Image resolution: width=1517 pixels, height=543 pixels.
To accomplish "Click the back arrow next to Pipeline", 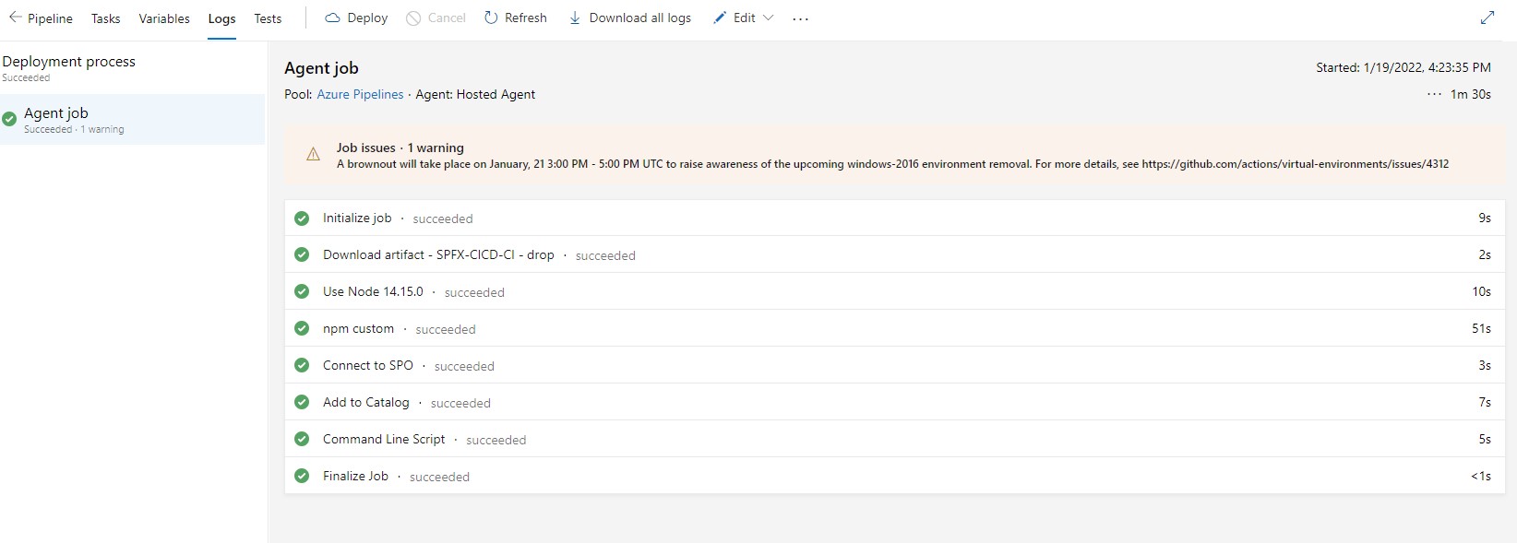I will pos(15,18).
